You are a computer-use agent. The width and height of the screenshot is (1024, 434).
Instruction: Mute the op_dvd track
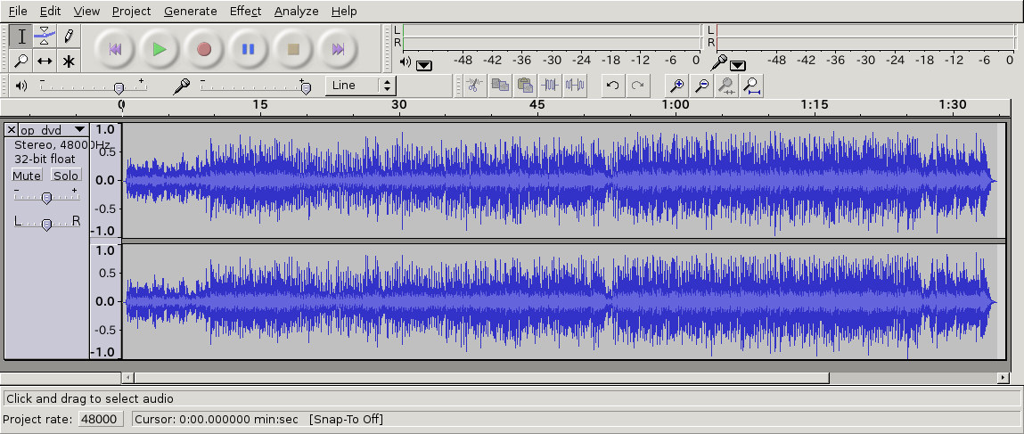[27, 176]
